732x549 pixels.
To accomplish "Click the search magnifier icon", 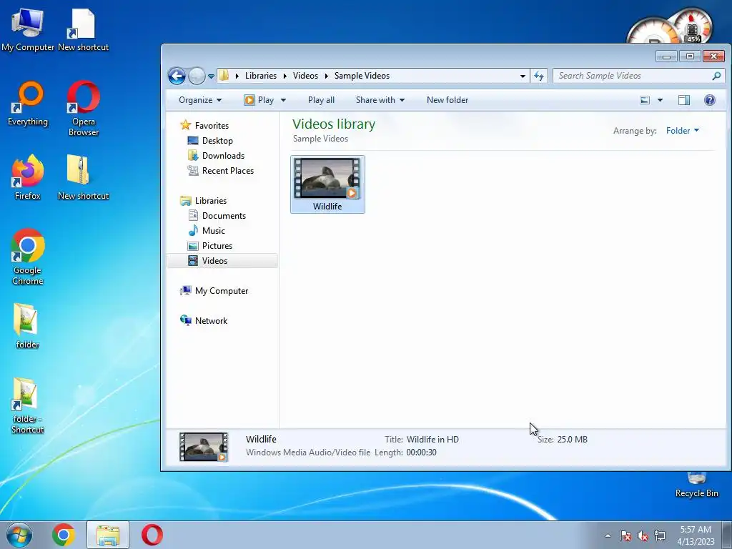I will [716, 76].
